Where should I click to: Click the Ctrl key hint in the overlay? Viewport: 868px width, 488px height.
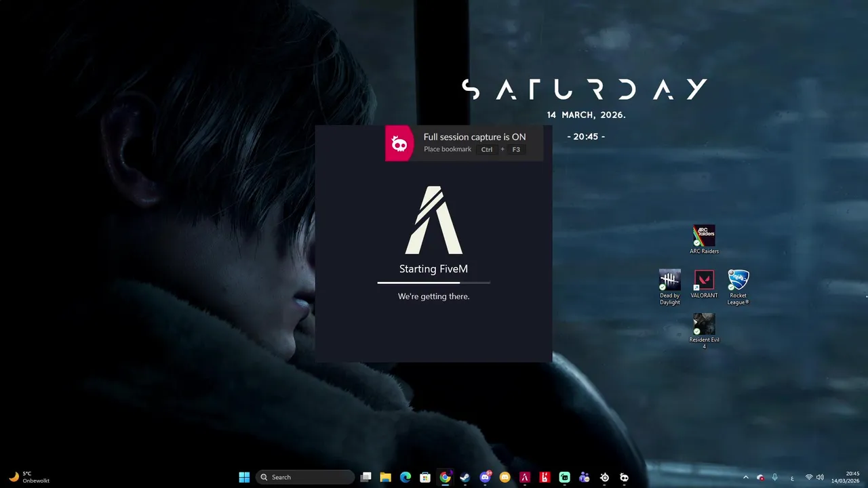pos(487,149)
